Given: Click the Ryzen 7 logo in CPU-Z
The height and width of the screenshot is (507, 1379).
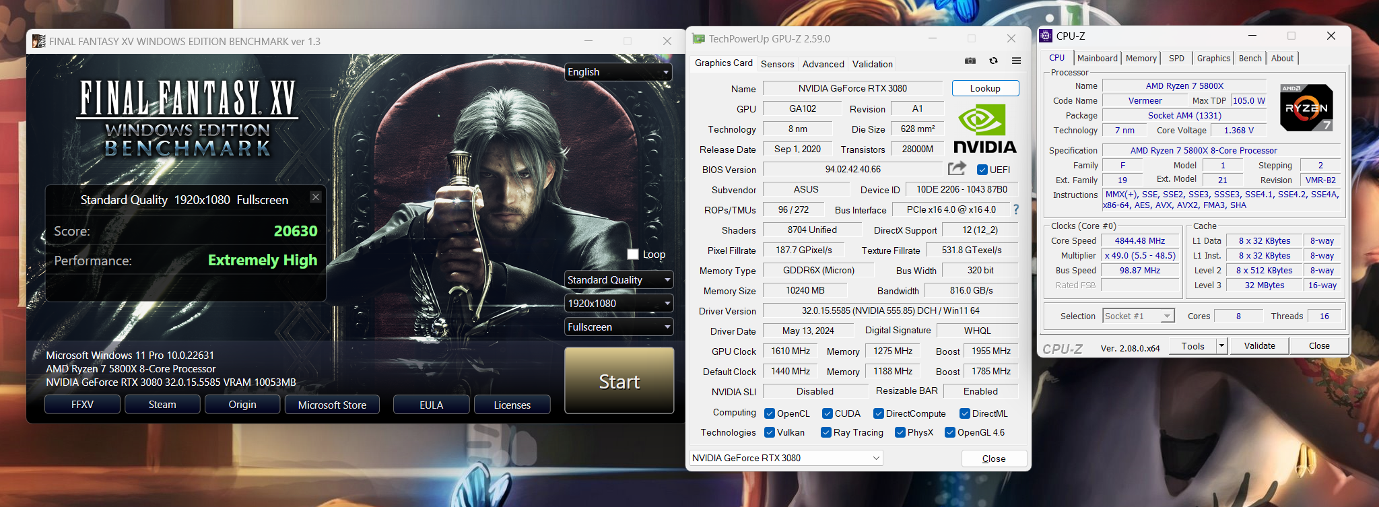Looking at the screenshot, I should pos(1306,107).
